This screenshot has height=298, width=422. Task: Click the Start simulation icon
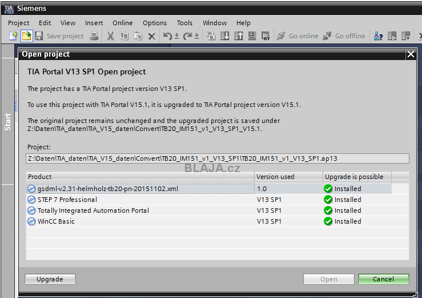(x=252, y=36)
